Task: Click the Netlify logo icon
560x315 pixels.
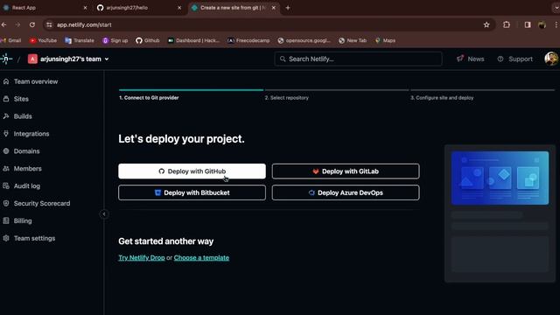Action: click(6, 59)
